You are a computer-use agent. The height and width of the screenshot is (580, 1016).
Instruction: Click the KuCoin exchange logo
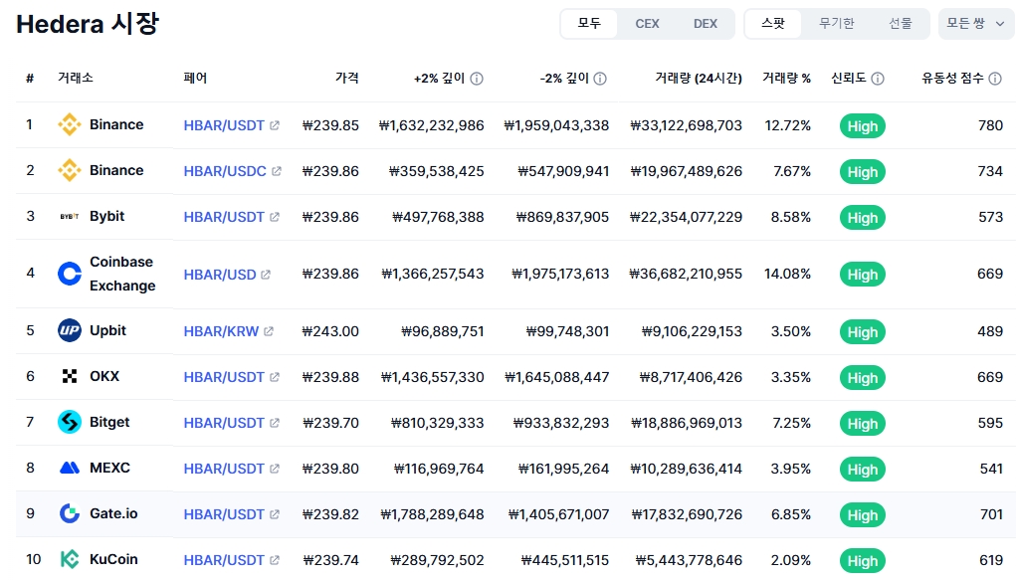(x=70, y=559)
